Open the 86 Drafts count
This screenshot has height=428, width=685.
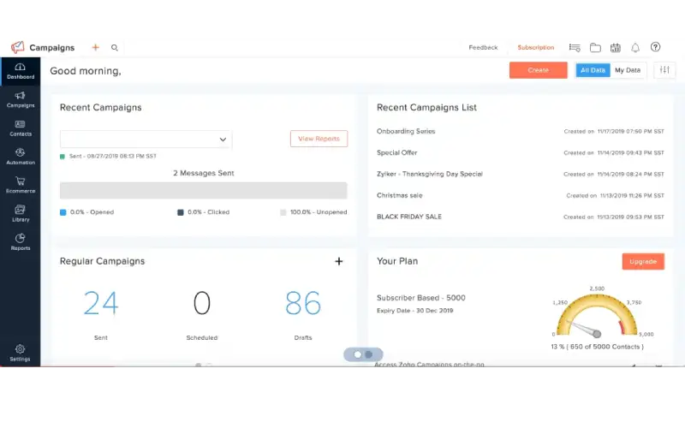pos(303,303)
